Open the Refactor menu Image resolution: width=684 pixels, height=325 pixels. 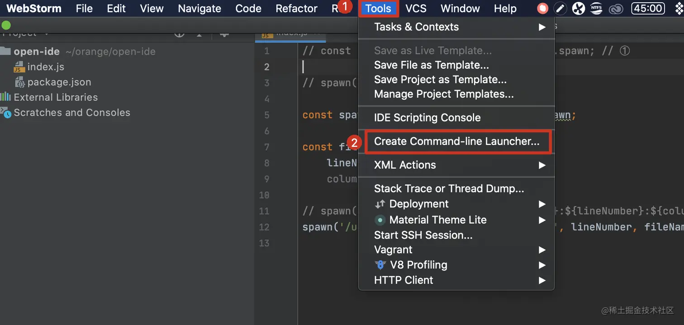tap(296, 8)
